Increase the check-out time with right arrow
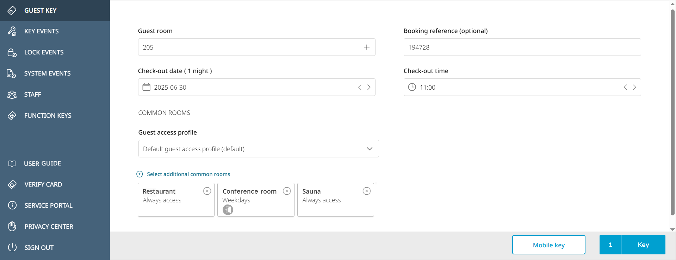 coord(634,87)
